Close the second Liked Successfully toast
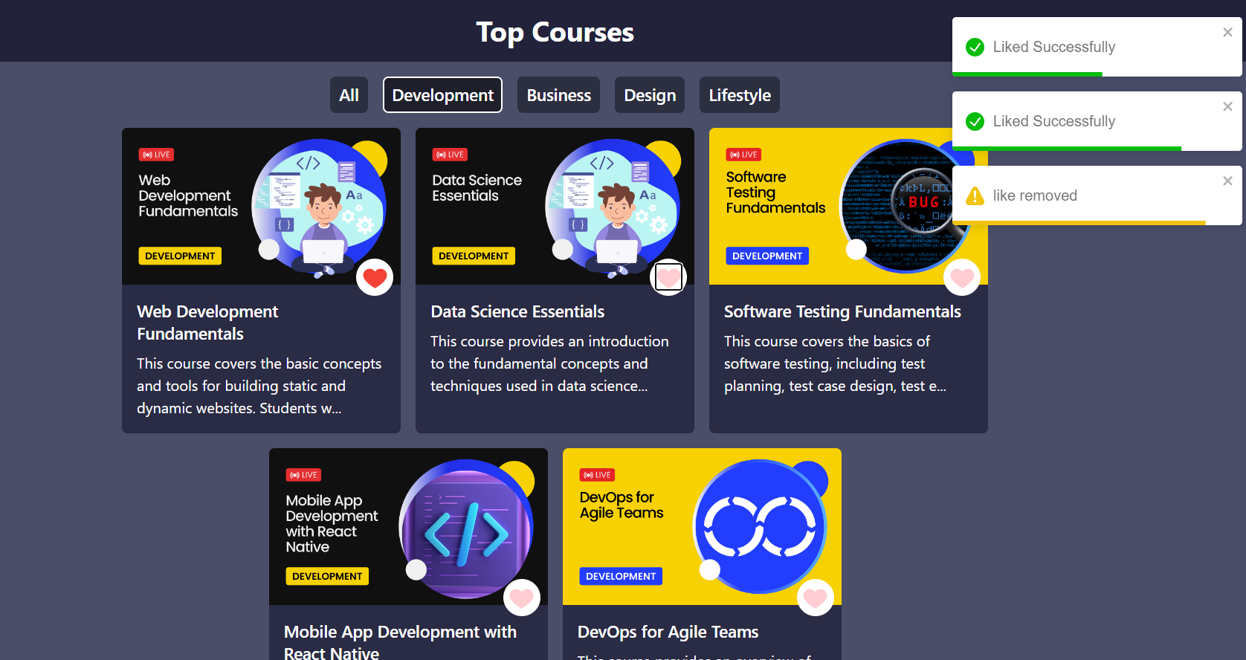 (1227, 106)
